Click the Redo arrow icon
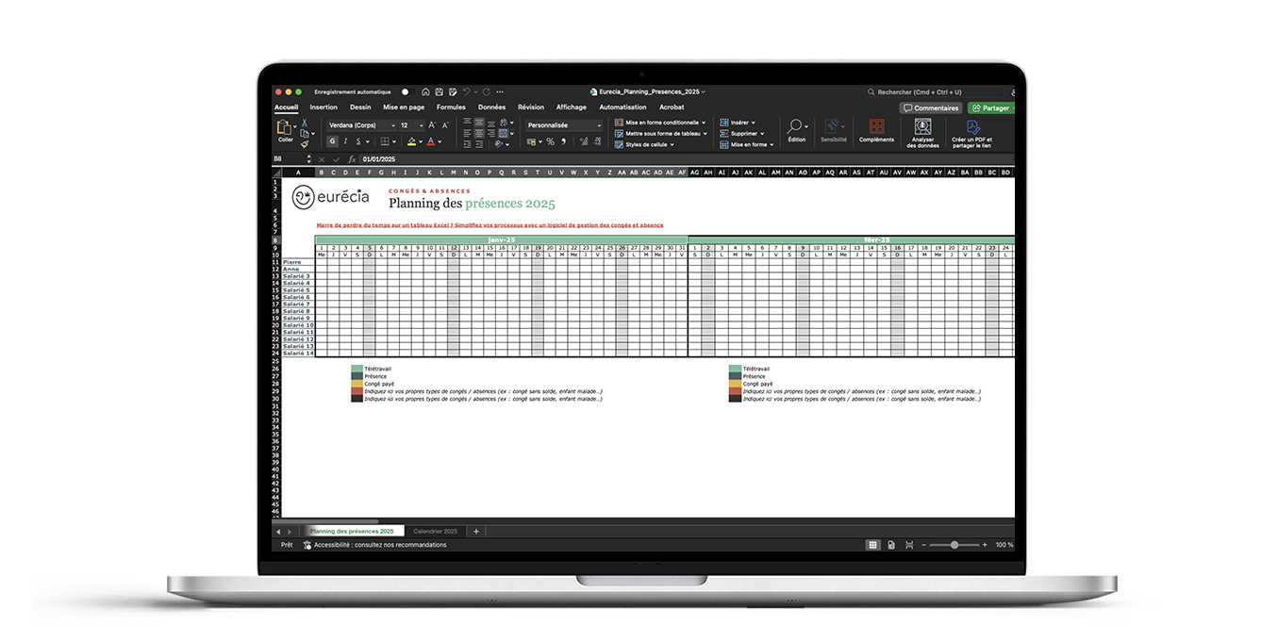This screenshot has width=1261, height=642. coord(486,91)
